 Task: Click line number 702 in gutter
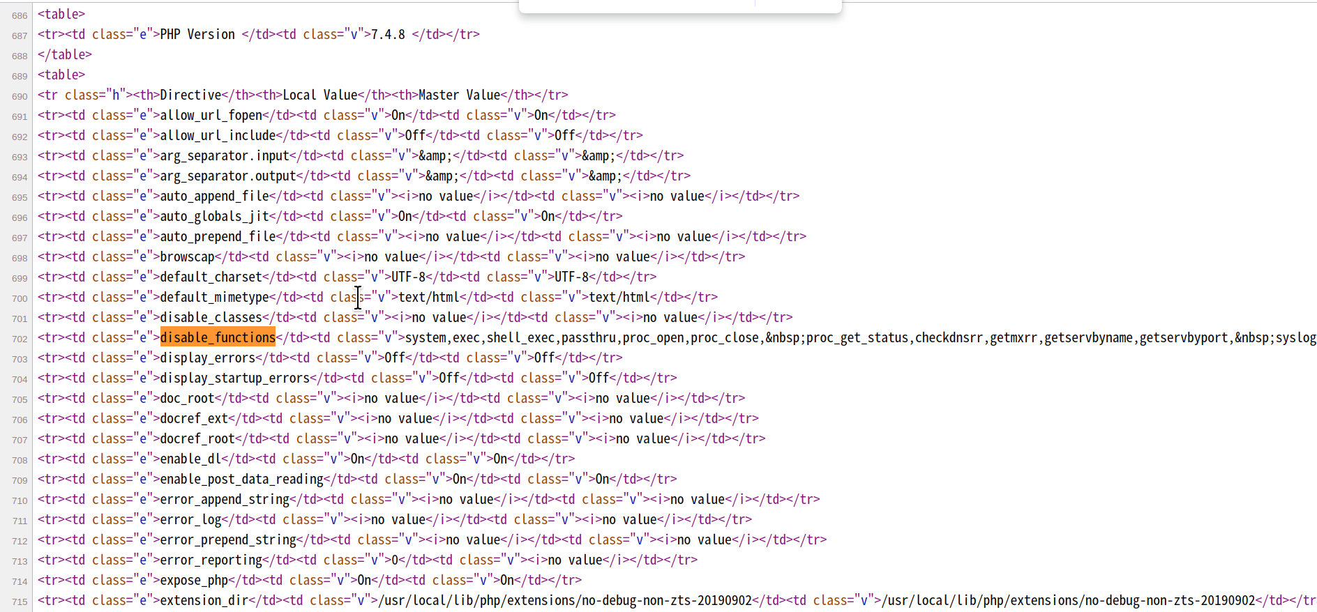20,339
